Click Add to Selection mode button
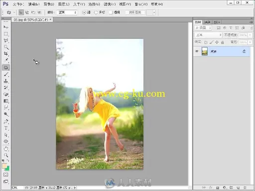The width and height of the screenshot is (255, 191). coord(27,12)
